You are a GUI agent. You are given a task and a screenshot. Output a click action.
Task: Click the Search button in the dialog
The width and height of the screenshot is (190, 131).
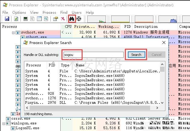tap(136, 55)
